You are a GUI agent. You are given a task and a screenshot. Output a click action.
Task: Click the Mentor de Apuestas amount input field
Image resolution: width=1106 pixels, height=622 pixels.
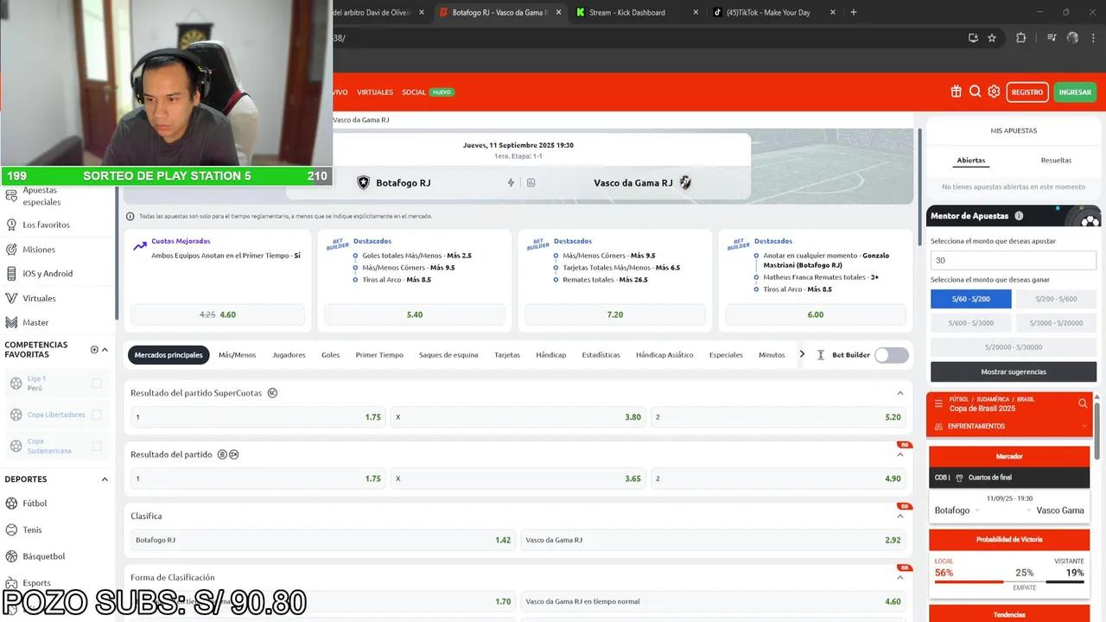point(1014,260)
